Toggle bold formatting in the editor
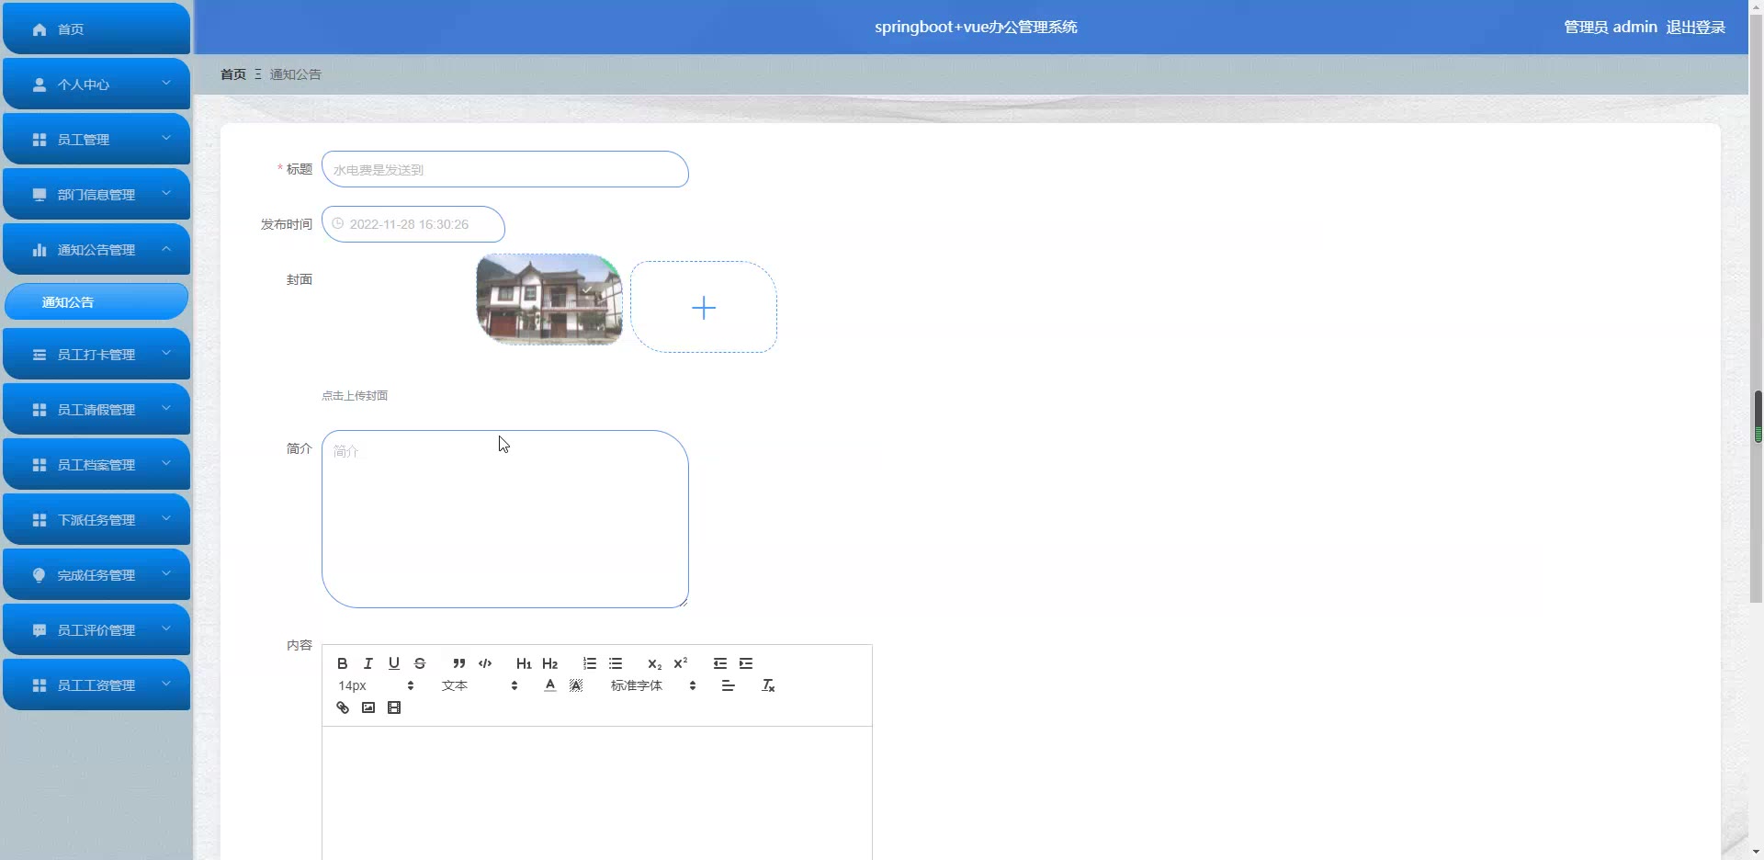This screenshot has height=860, width=1764. pyautogui.click(x=342, y=663)
